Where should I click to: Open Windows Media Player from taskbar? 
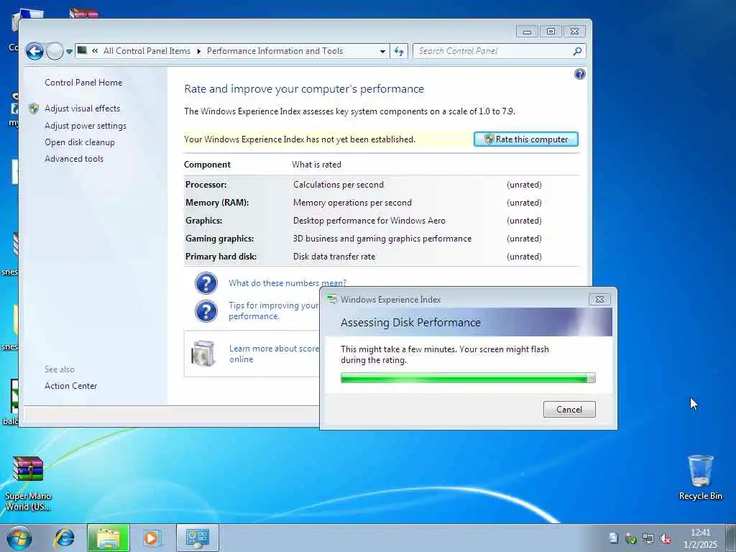click(151, 538)
